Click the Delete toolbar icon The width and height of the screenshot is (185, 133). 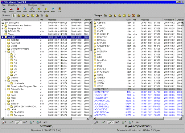[x=18, y=10]
